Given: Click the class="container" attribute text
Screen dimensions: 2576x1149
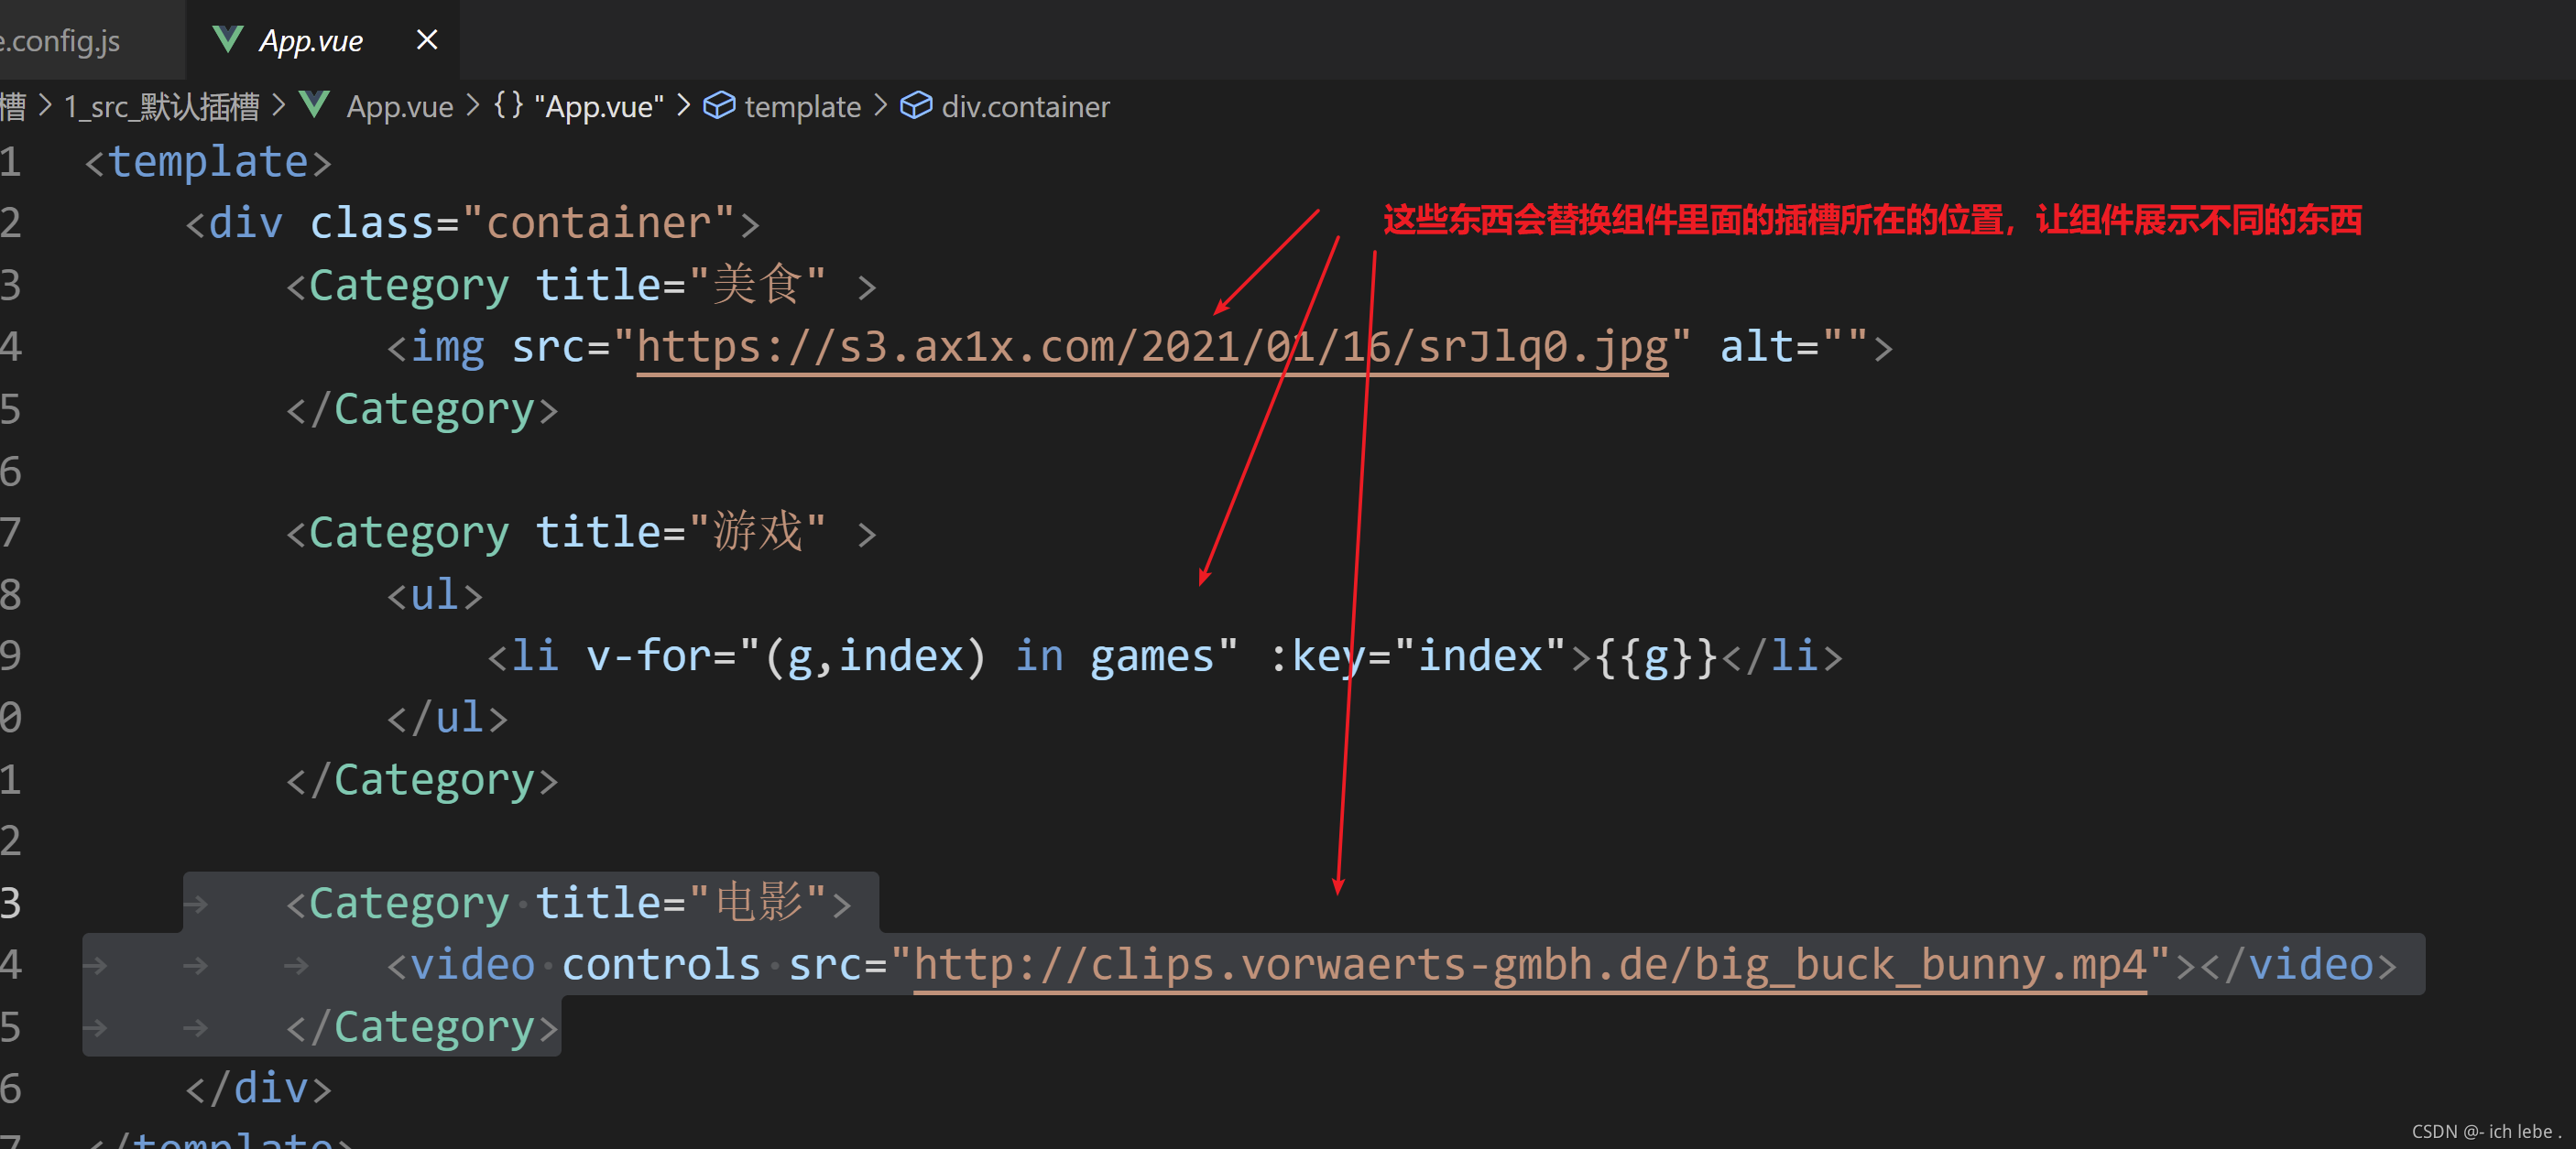Looking at the screenshot, I should coord(523,223).
